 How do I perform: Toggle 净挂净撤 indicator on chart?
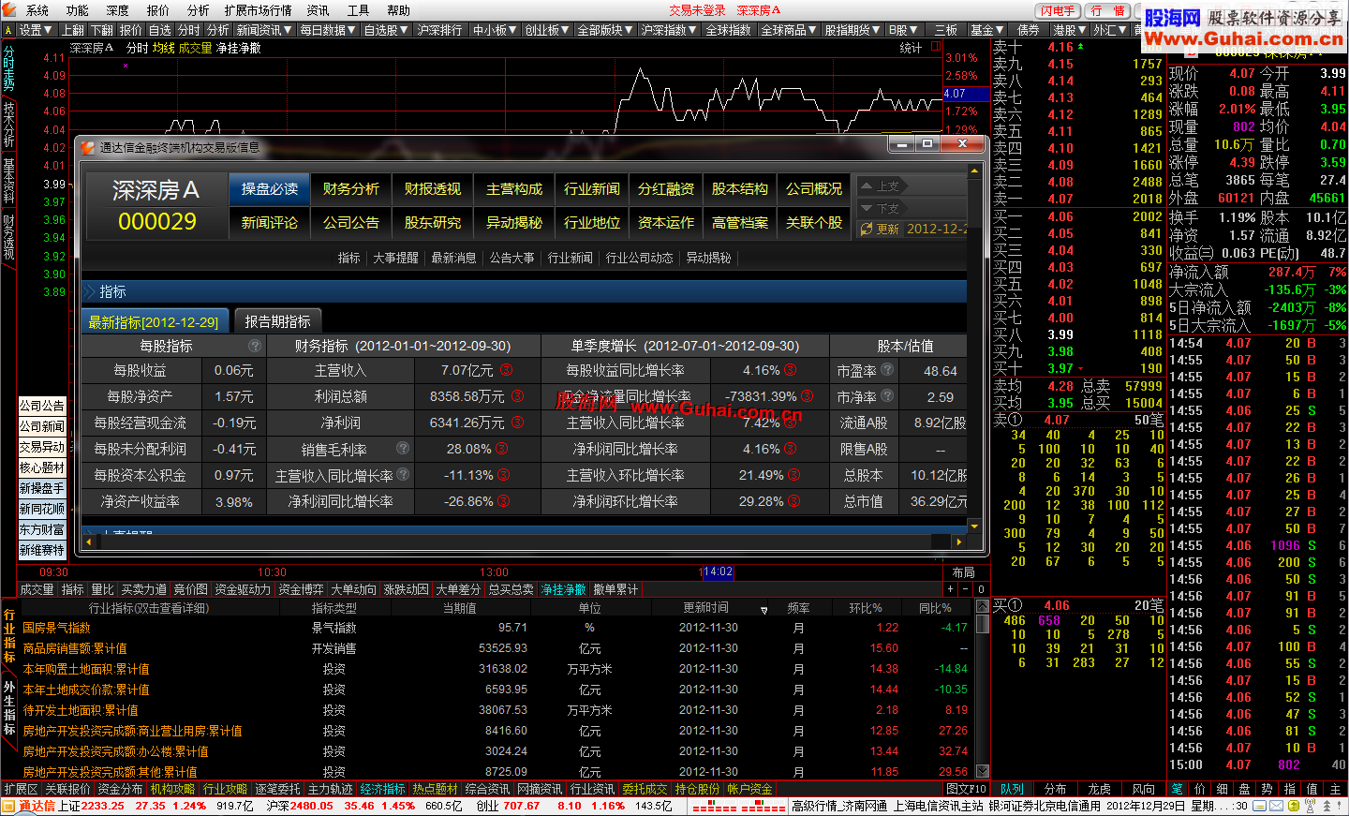coord(239,48)
